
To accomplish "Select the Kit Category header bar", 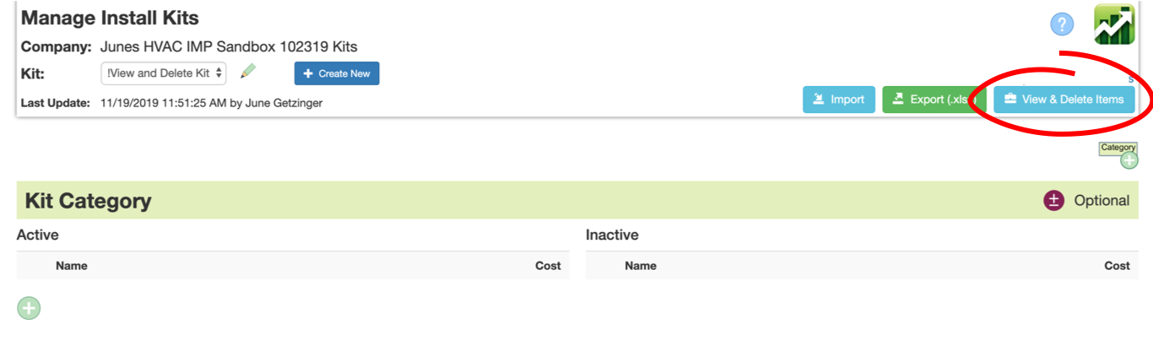I will (x=576, y=200).
